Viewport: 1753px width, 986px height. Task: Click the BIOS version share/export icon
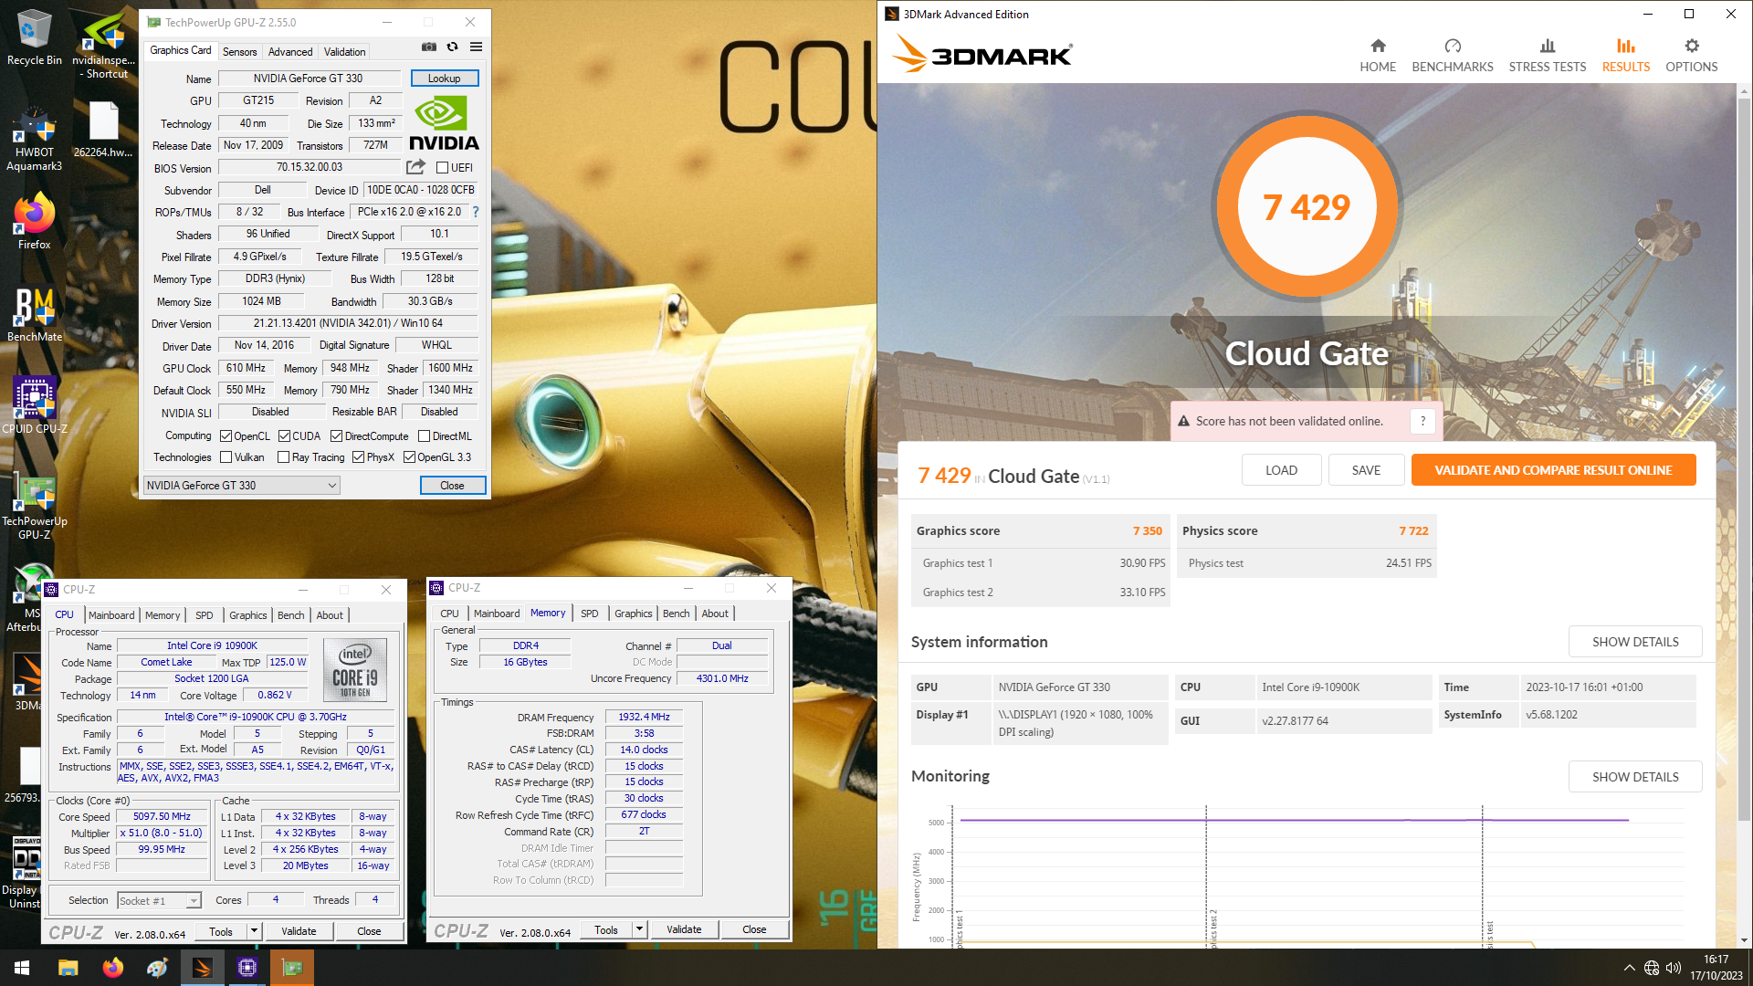(415, 167)
